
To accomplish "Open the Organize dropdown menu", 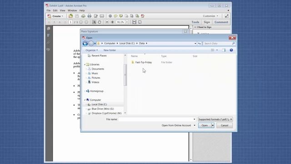I will (91, 50).
